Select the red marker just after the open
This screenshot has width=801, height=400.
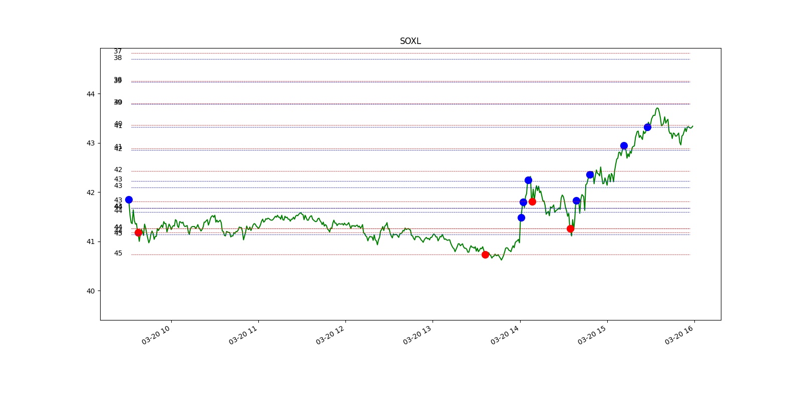(x=138, y=232)
